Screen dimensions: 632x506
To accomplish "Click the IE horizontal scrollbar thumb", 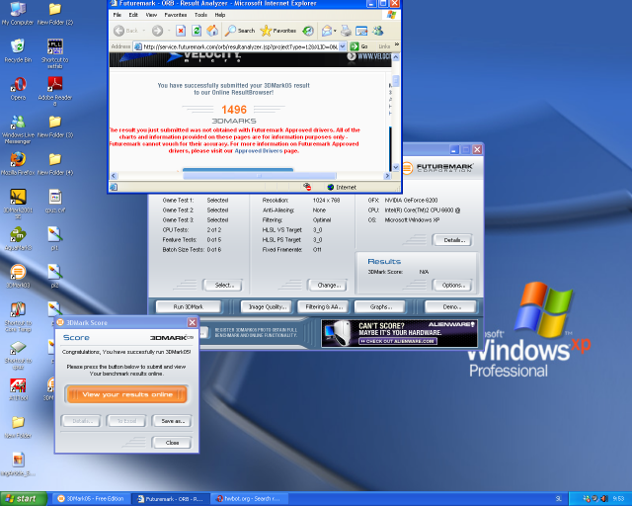I will pyautogui.click(x=259, y=176).
